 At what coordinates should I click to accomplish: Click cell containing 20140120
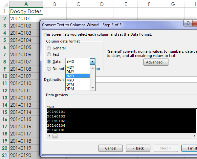[25, 155]
